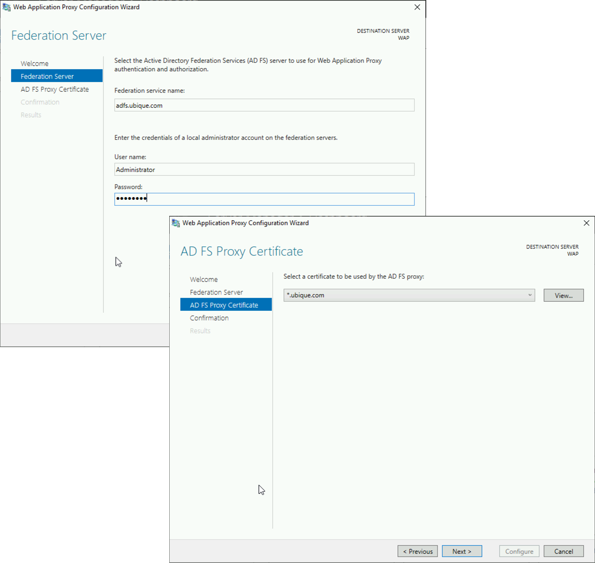
Task: Click the 'AD FS Proxy Certificate' page heading
Action: coord(242,251)
